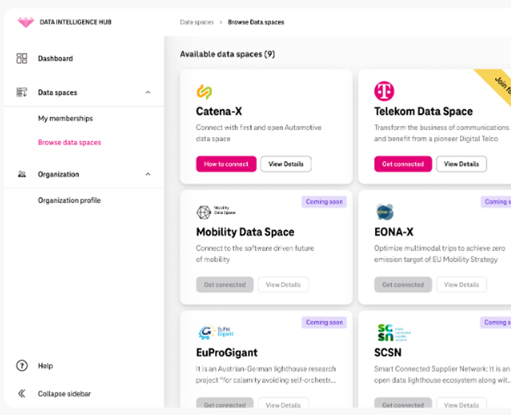The image size is (511, 415).
Task: Click the EuProGigant card title
Action: (x=227, y=353)
